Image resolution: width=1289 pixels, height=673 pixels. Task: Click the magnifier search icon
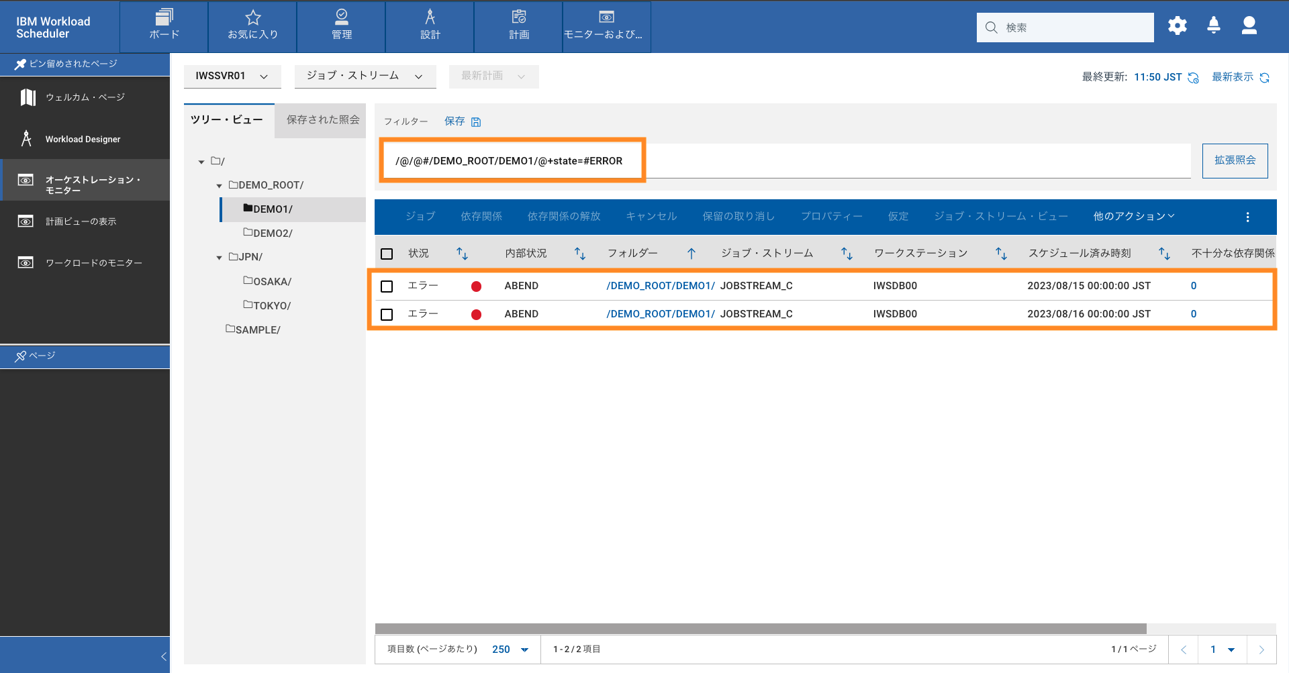click(x=991, y=28)
